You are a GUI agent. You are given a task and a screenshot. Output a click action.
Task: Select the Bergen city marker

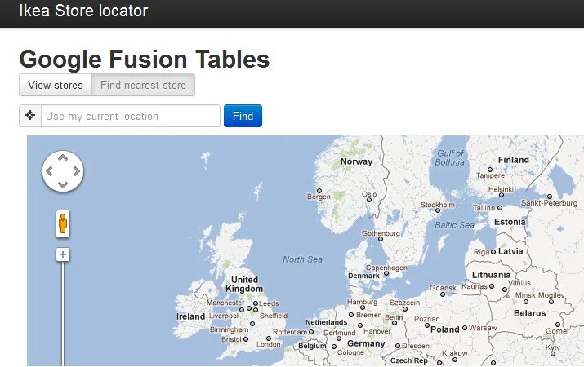(319, 191)
